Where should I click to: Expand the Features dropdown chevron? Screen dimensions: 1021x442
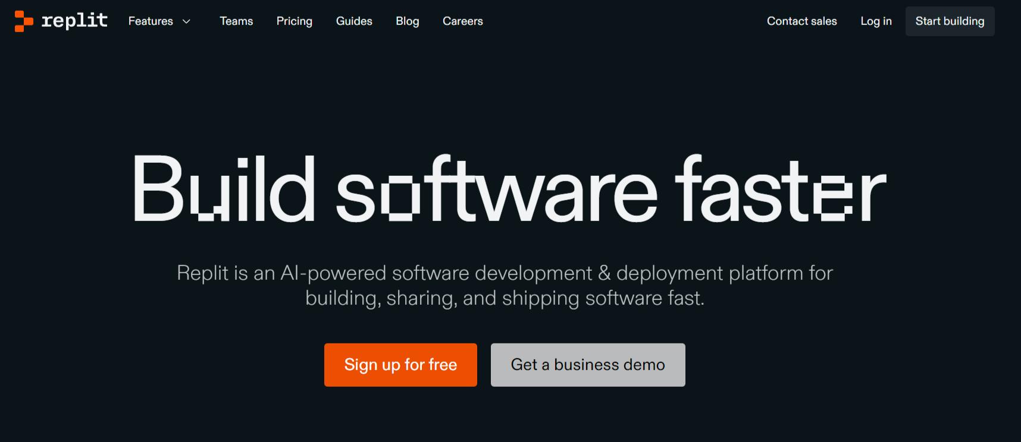[x=186, y=21]
